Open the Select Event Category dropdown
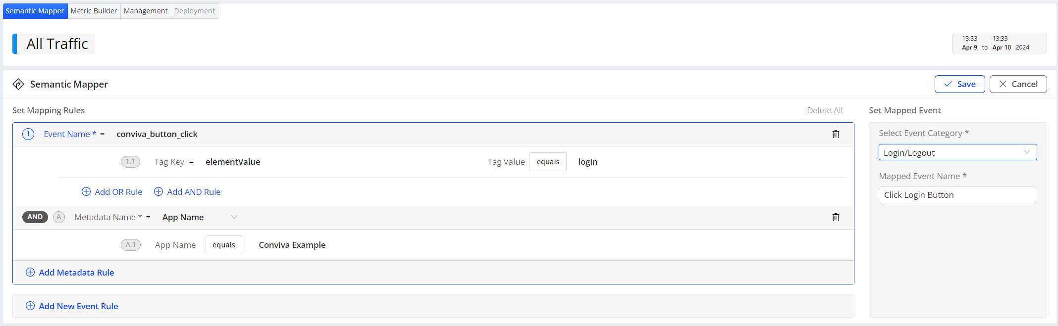This screenshot has height=326, width=1058. (957, 152)
